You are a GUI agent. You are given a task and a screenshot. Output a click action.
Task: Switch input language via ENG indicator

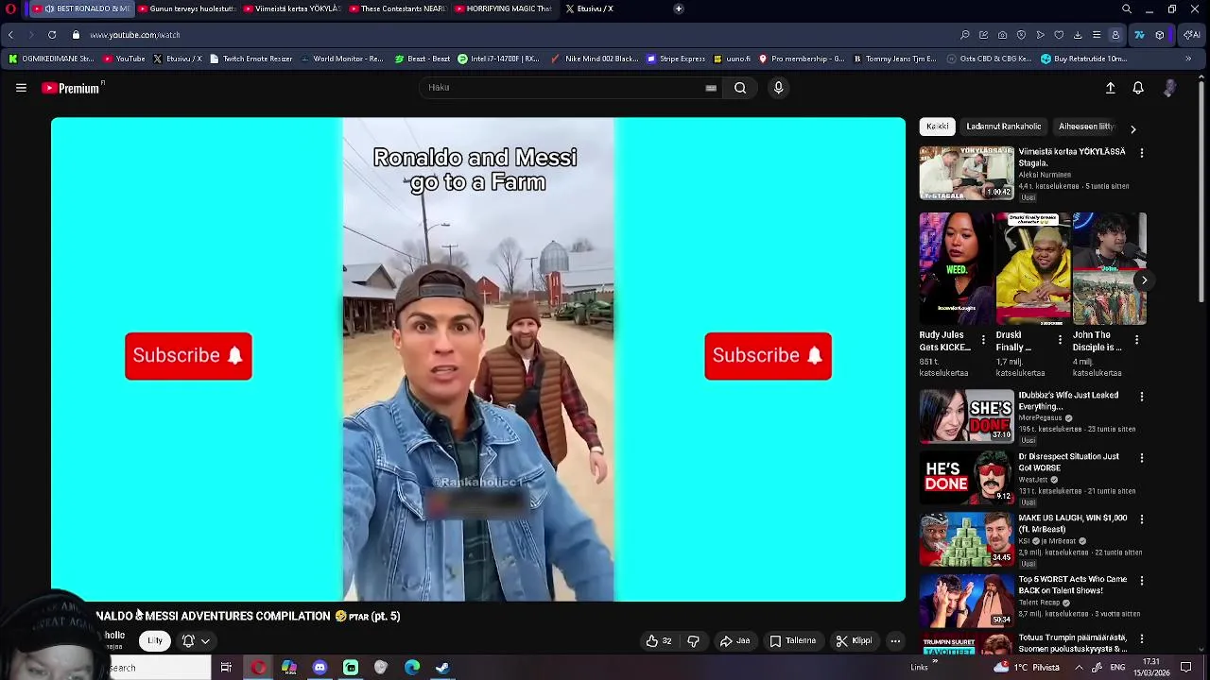click(1117, 668)
